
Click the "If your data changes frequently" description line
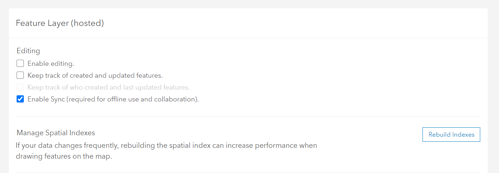point(166,146)
